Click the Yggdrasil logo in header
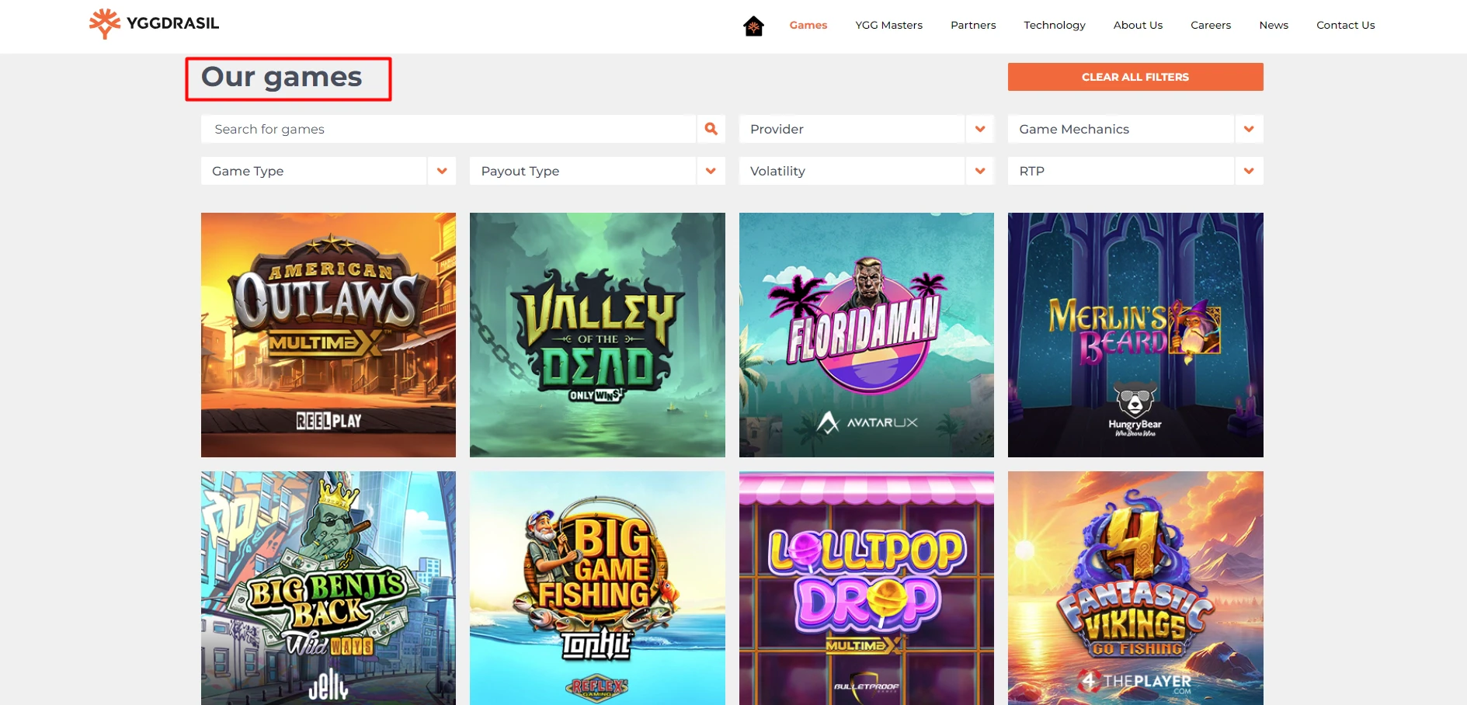1467x705 pixels. click(154, 23)
